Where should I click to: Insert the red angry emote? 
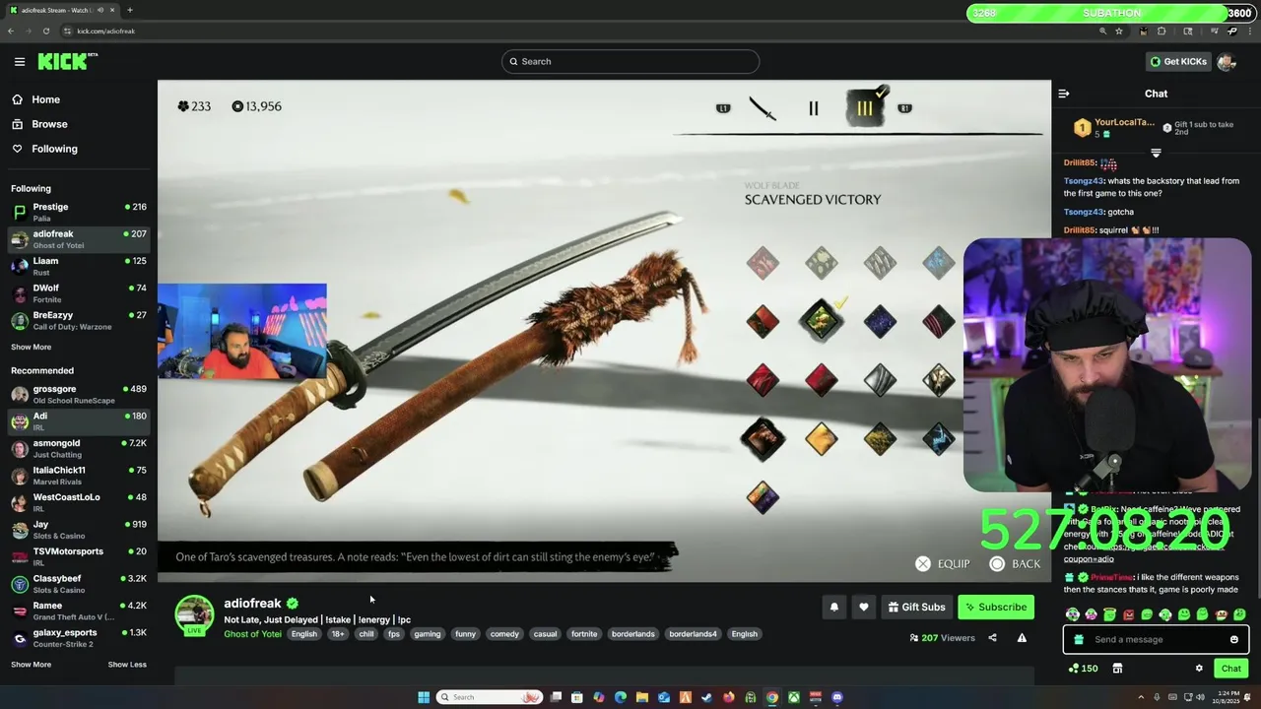(1128, 614)
